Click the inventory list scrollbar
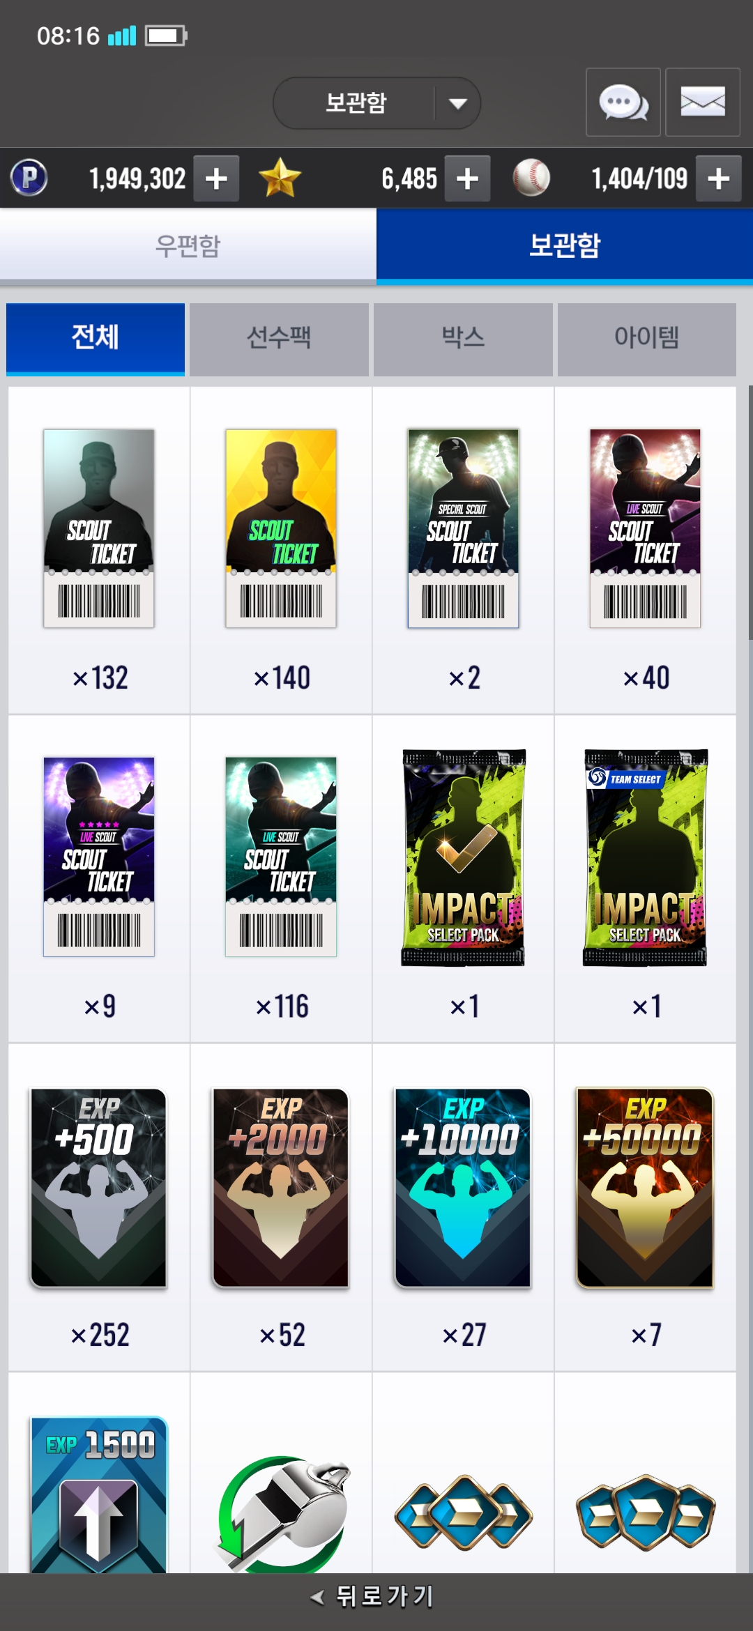Screen dimensions: 753x1631 (750, 512)
